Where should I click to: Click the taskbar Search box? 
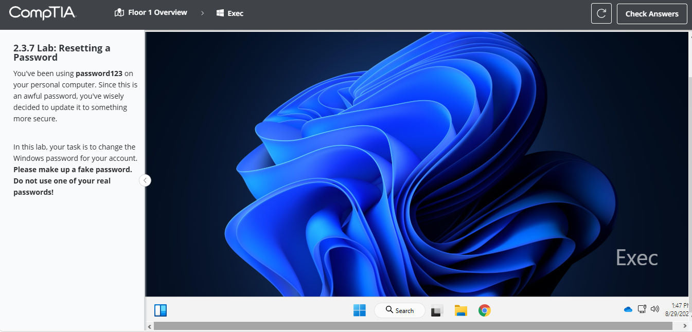tap(399, 310)
